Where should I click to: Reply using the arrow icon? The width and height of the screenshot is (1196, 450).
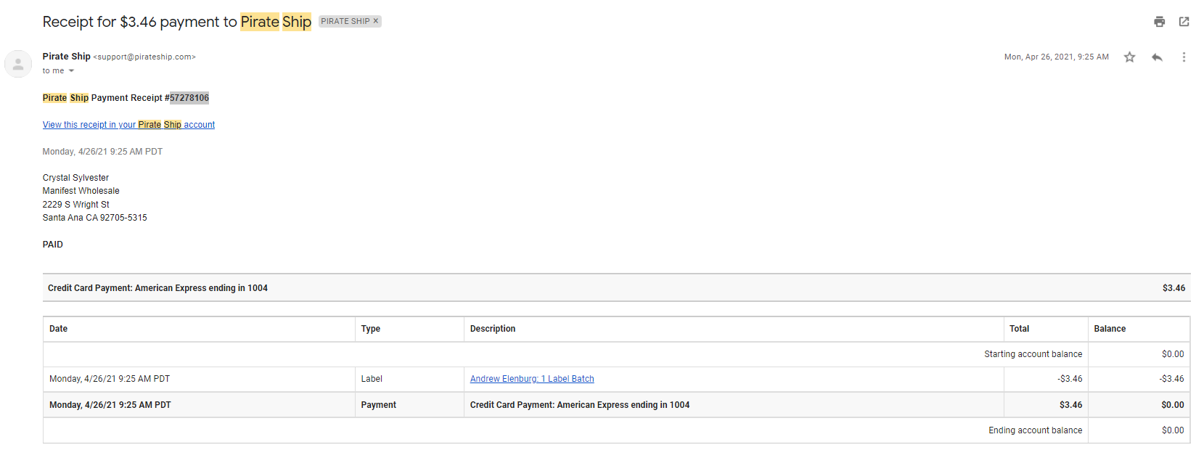[1157, 57]
